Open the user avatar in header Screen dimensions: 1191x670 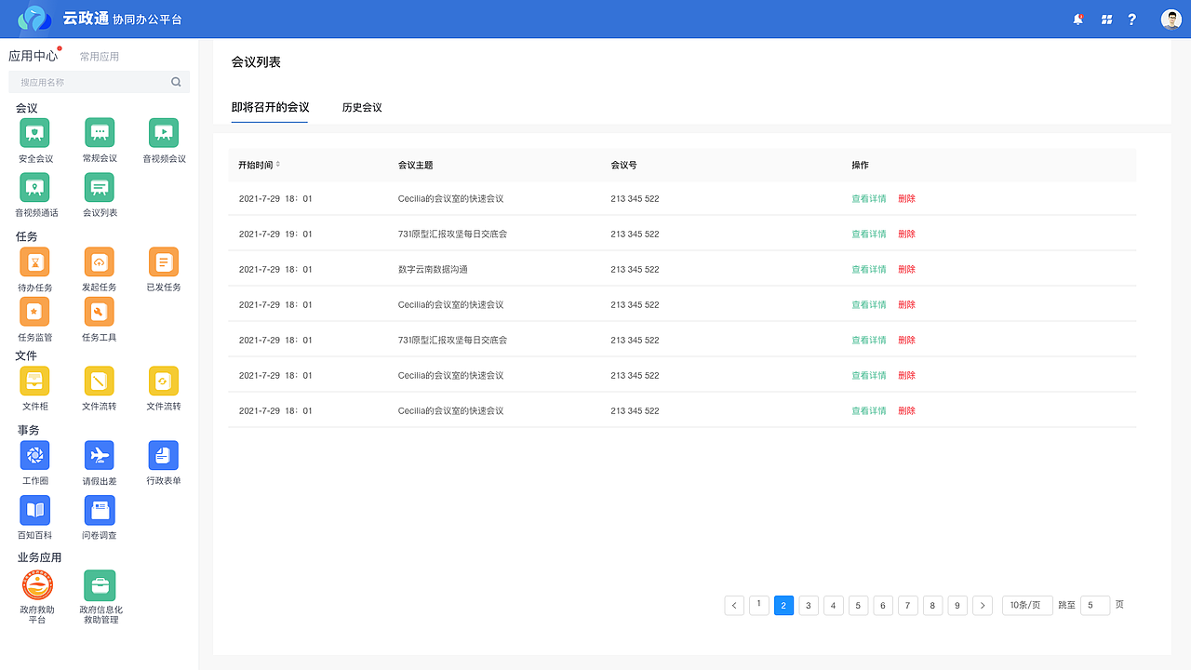coord(1171,19)
